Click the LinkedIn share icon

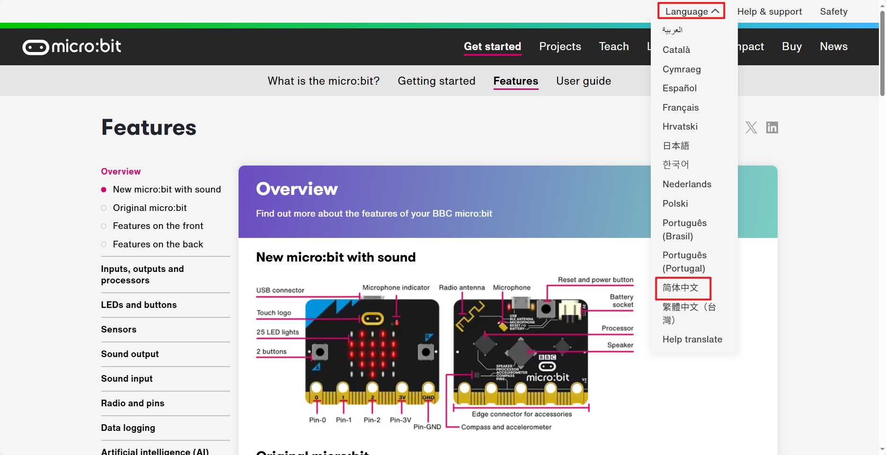[772, 127]
